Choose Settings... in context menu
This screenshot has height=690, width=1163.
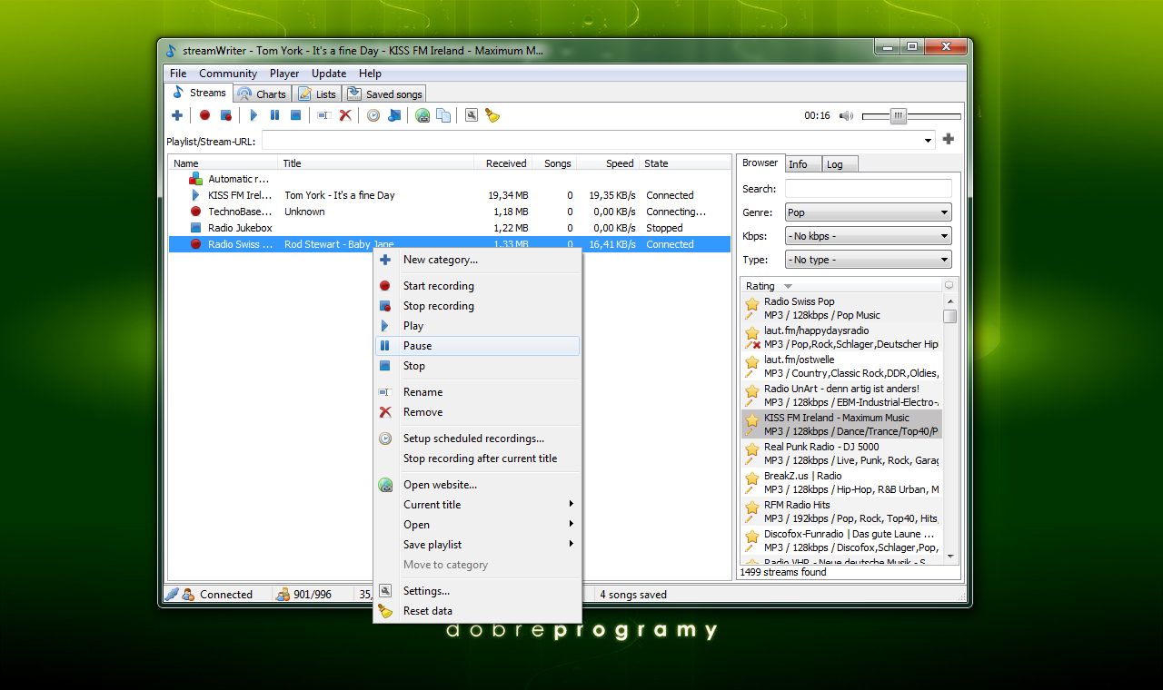point(477,591)
